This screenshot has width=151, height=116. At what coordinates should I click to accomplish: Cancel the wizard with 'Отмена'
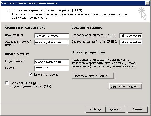click(x=138, y=109)
